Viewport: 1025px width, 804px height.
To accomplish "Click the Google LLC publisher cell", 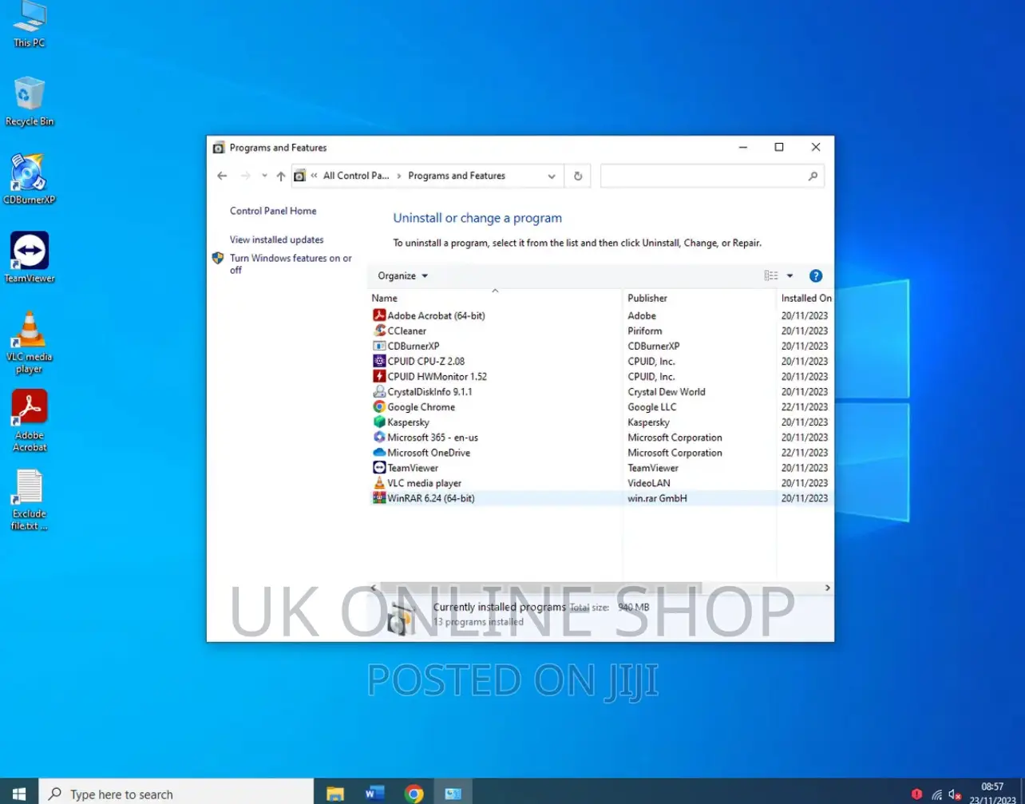I will (652, 407).
